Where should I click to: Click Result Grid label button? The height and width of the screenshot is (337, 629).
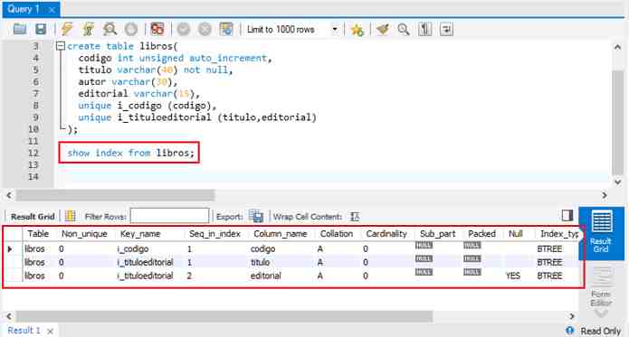coord(33,217)
